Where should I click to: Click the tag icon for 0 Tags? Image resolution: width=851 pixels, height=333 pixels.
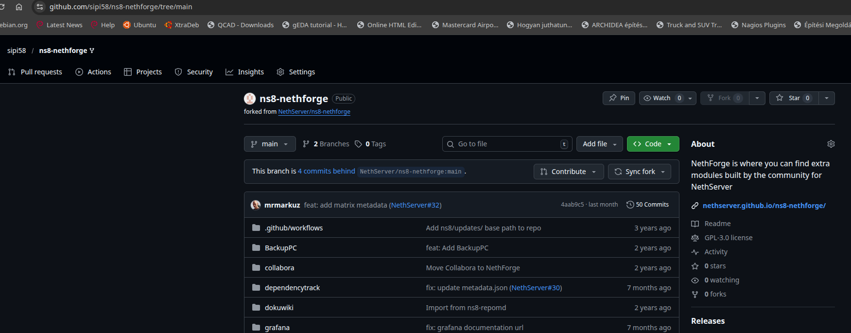[x=358, y=144]
